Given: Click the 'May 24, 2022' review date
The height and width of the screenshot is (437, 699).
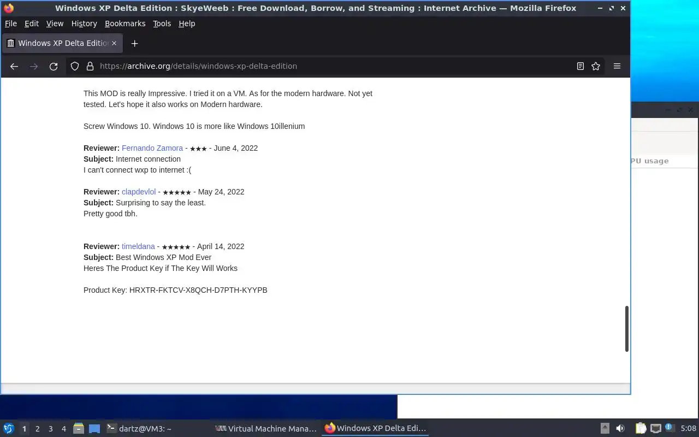Looking at the screenshot, I should coord(221,192).
